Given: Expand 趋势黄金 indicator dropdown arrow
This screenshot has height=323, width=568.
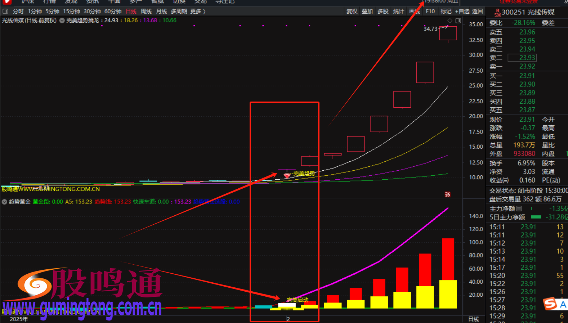Looking at the screenshot, I should click(5, 202).
